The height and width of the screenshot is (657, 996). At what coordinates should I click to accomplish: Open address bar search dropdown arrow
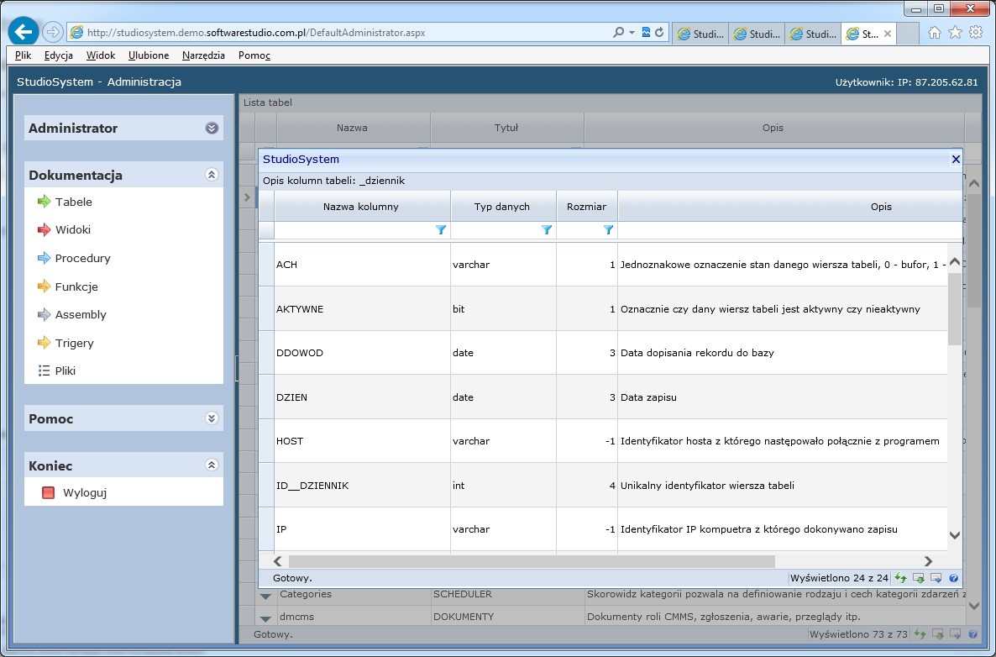click(x=632, y=33)
